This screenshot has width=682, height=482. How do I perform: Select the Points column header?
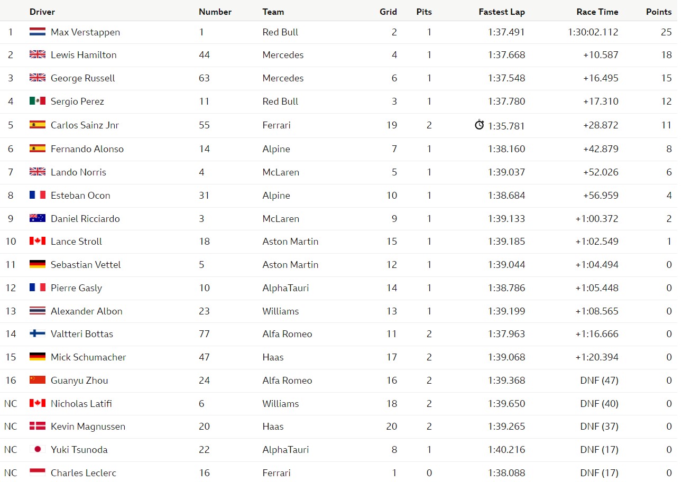coord(659,12)
